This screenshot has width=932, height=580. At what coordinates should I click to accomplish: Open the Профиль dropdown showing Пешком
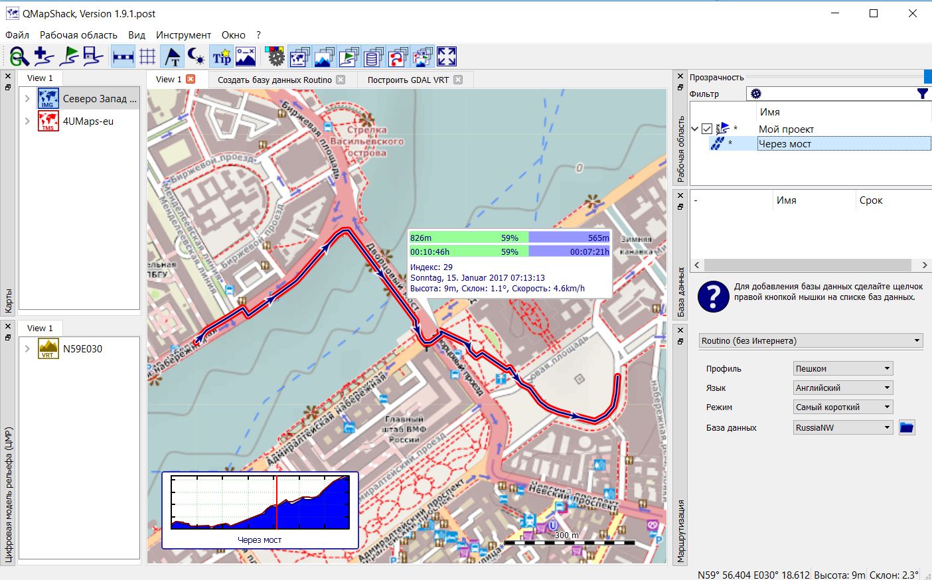pos(843,368)
